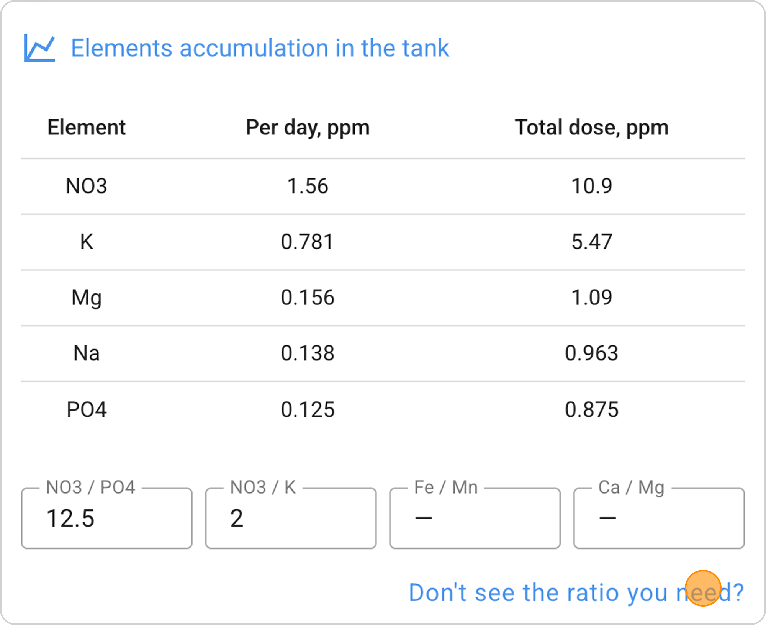Screen dimensions: 766x625
Task: Click the NO3 per-day value 1.56
Action: [308, 186]
